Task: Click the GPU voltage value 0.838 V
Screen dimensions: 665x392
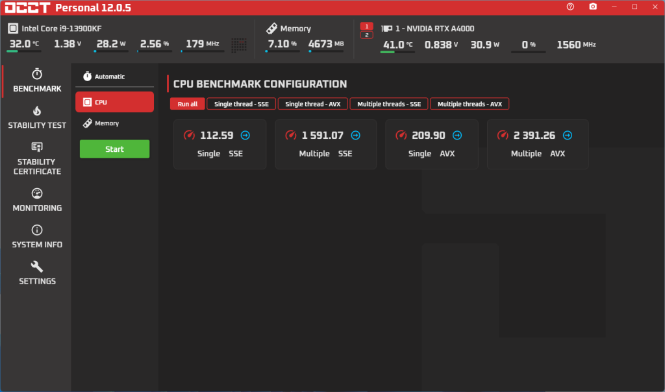Action: pos(441,45)
